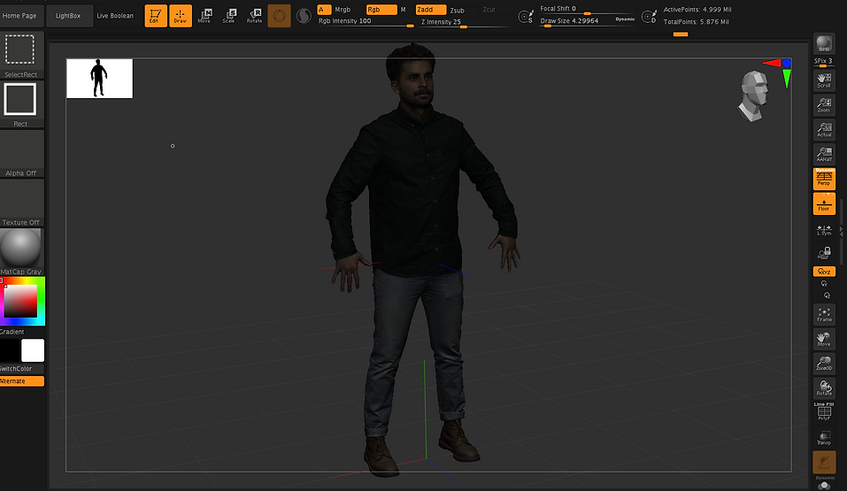Select the Rotate tool in the top toolbar
The image size is (847, 491).
coord(254,16)
